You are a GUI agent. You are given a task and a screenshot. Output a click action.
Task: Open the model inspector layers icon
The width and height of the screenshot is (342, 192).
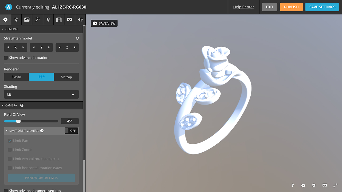click(314, 185)
